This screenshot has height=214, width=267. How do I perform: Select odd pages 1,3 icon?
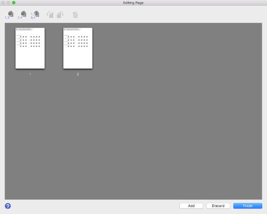pyautogui.click(x=9, y=15)
